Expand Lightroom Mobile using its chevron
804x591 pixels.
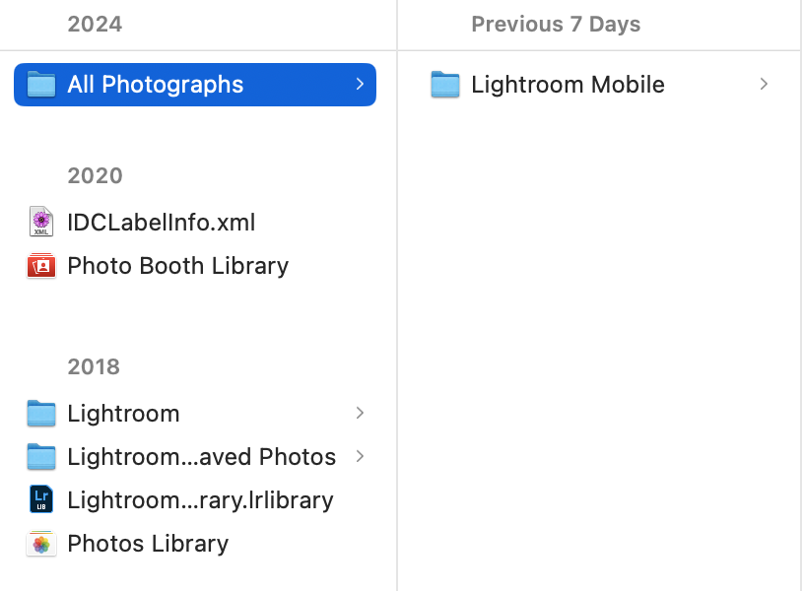[x=764, y=85]
